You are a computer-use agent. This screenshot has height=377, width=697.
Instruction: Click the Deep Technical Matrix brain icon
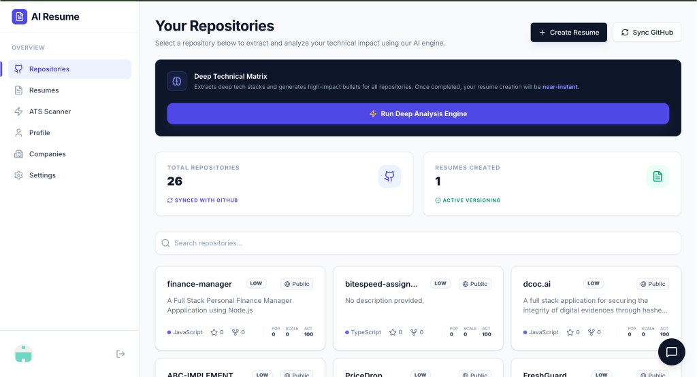click(x=176, y=81)
